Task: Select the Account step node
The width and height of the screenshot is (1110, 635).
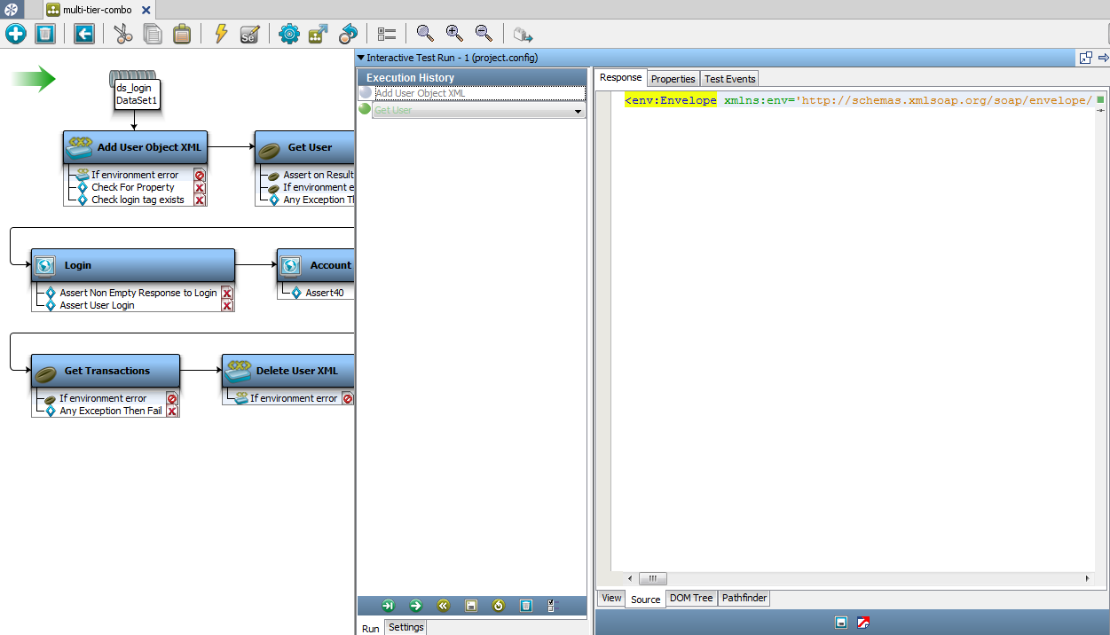Action: [316, 265]
